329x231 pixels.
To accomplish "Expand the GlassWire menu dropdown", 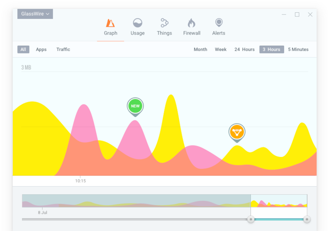I will 35,14.
